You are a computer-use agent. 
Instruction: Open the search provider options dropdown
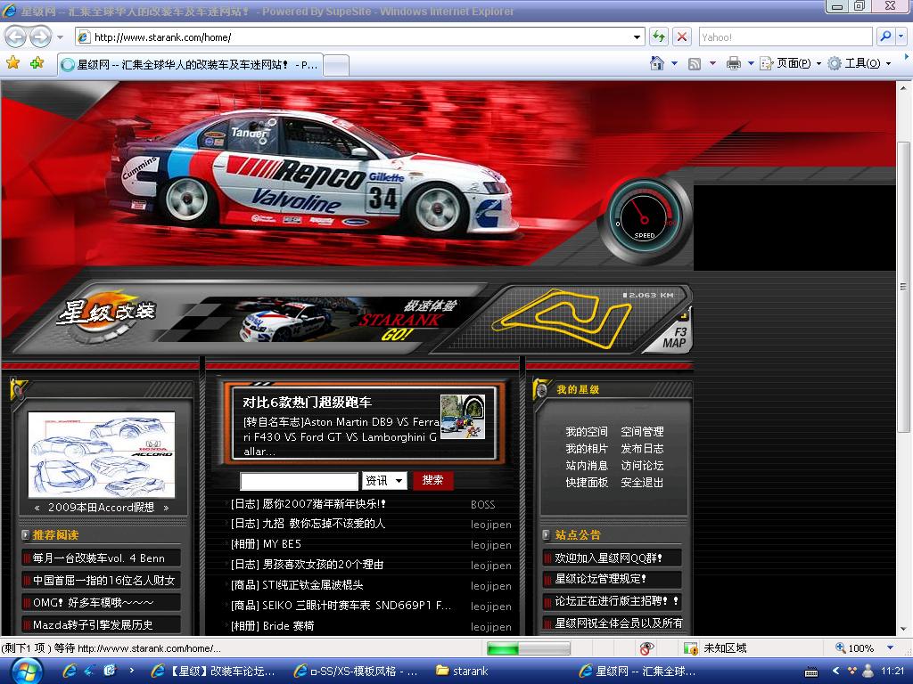pyautogui.click(x=901, y=37)
